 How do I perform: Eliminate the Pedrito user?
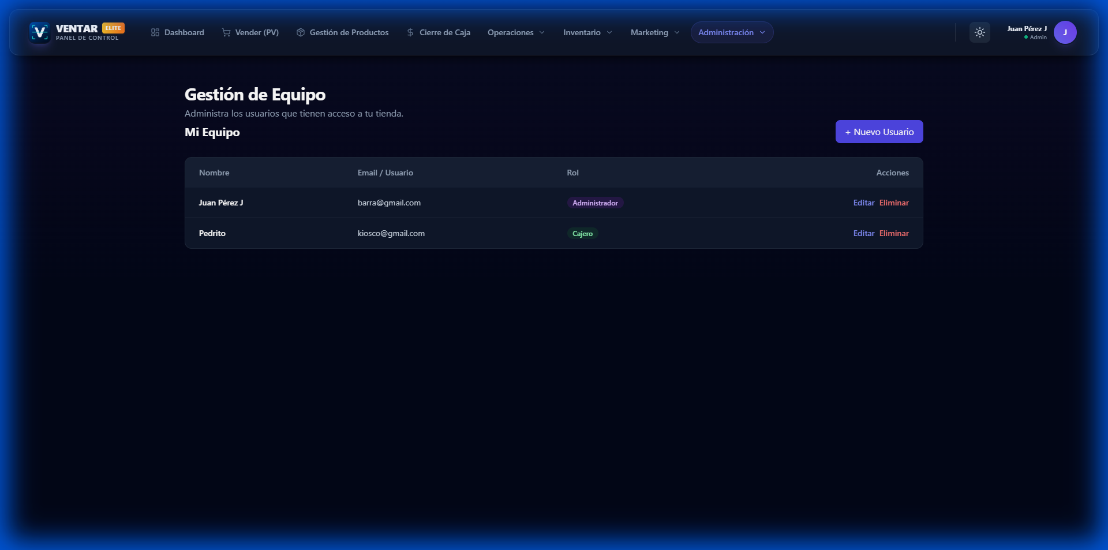pyautogui.click(x=894, y=233)
